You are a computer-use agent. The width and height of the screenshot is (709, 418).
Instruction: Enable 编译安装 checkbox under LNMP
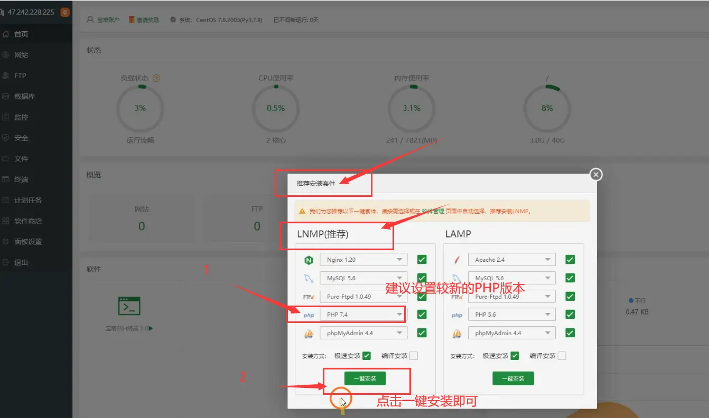pyautogui.click(x=414, y=356)
